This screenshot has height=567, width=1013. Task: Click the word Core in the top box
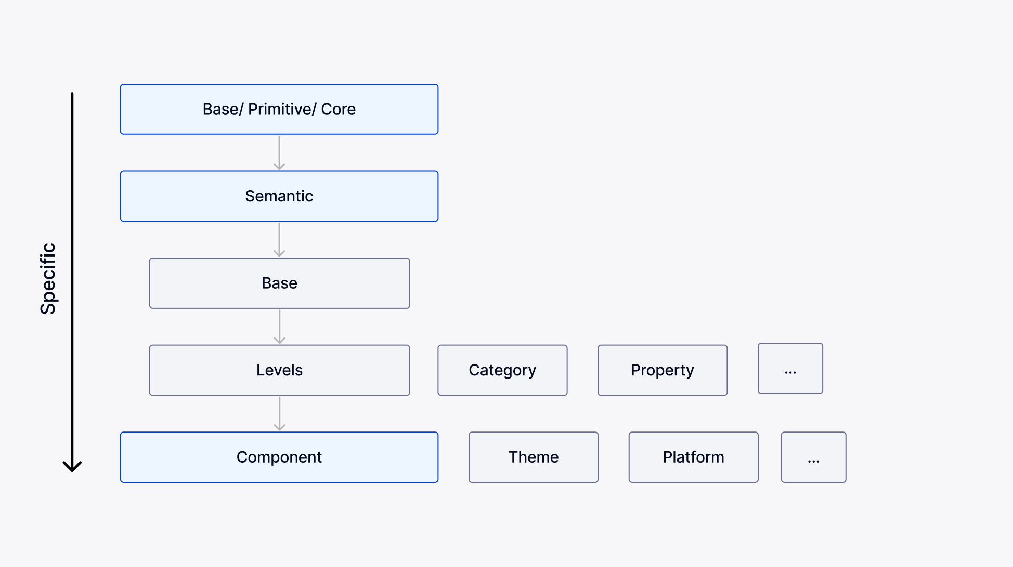(x=338, y=109)
